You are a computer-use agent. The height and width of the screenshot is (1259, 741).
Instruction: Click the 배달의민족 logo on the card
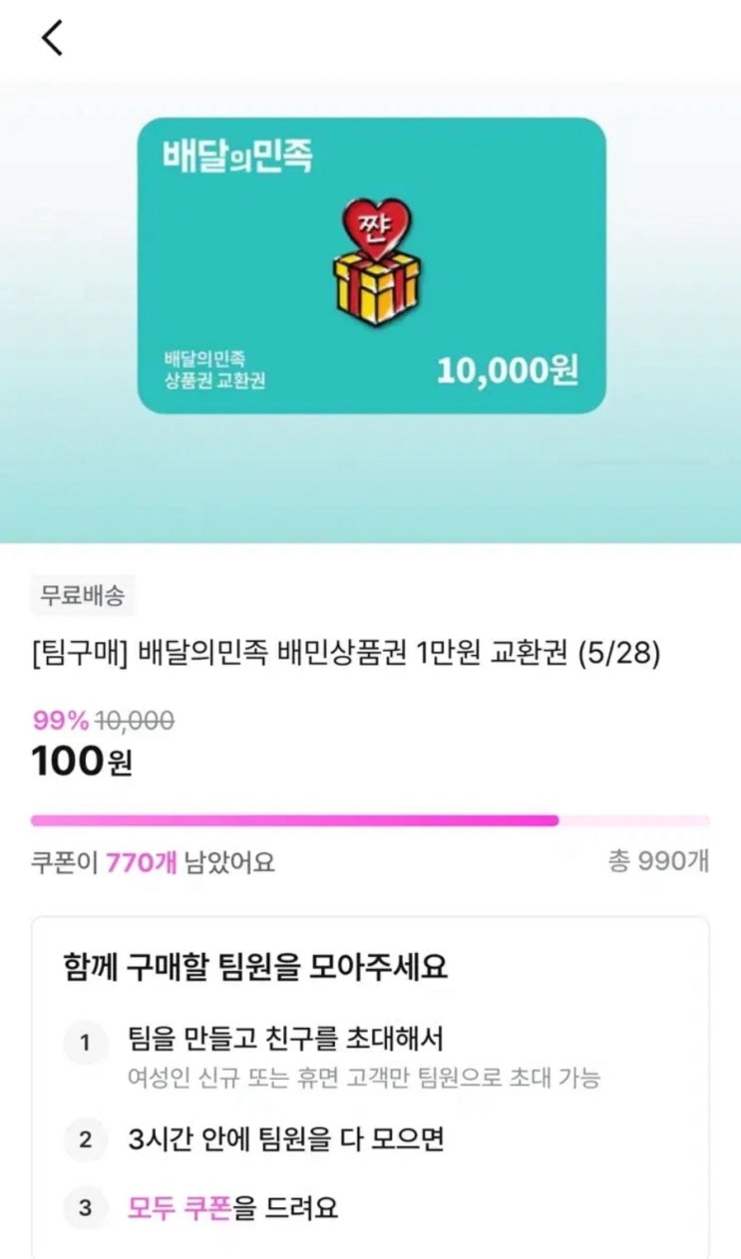(x=237, y=157)
